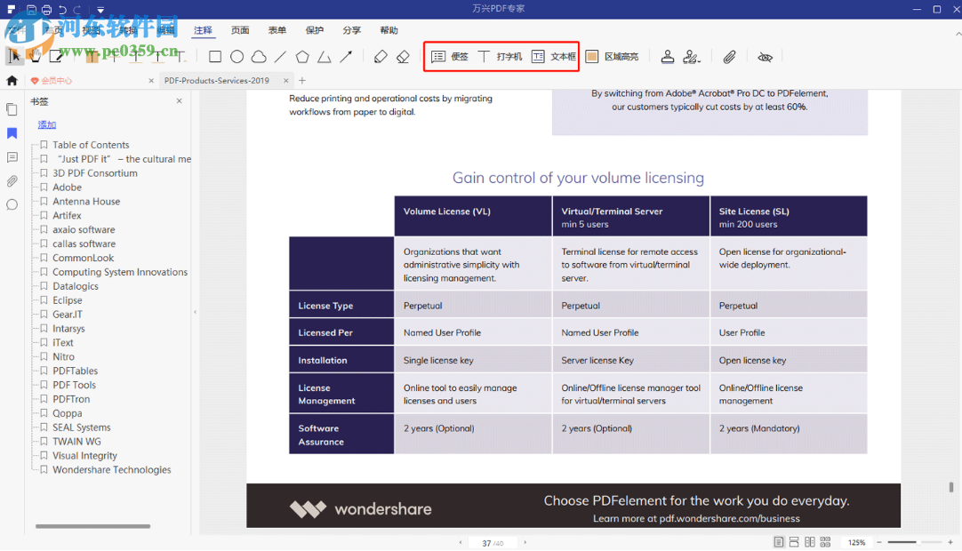Select the cloud shape tool
Viewport: 962px width, 551px height.
(x=259, y=57)
